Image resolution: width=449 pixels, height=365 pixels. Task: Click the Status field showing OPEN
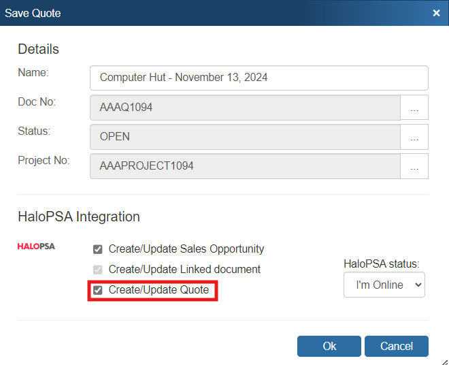[245, 137]
